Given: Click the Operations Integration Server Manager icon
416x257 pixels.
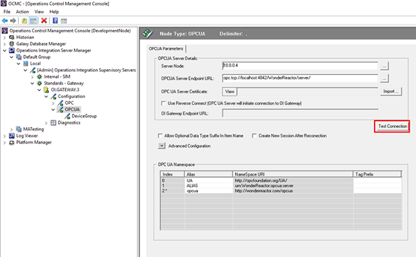Looking at the screenshot, I should pyautogui.click(x=12, y=50).
